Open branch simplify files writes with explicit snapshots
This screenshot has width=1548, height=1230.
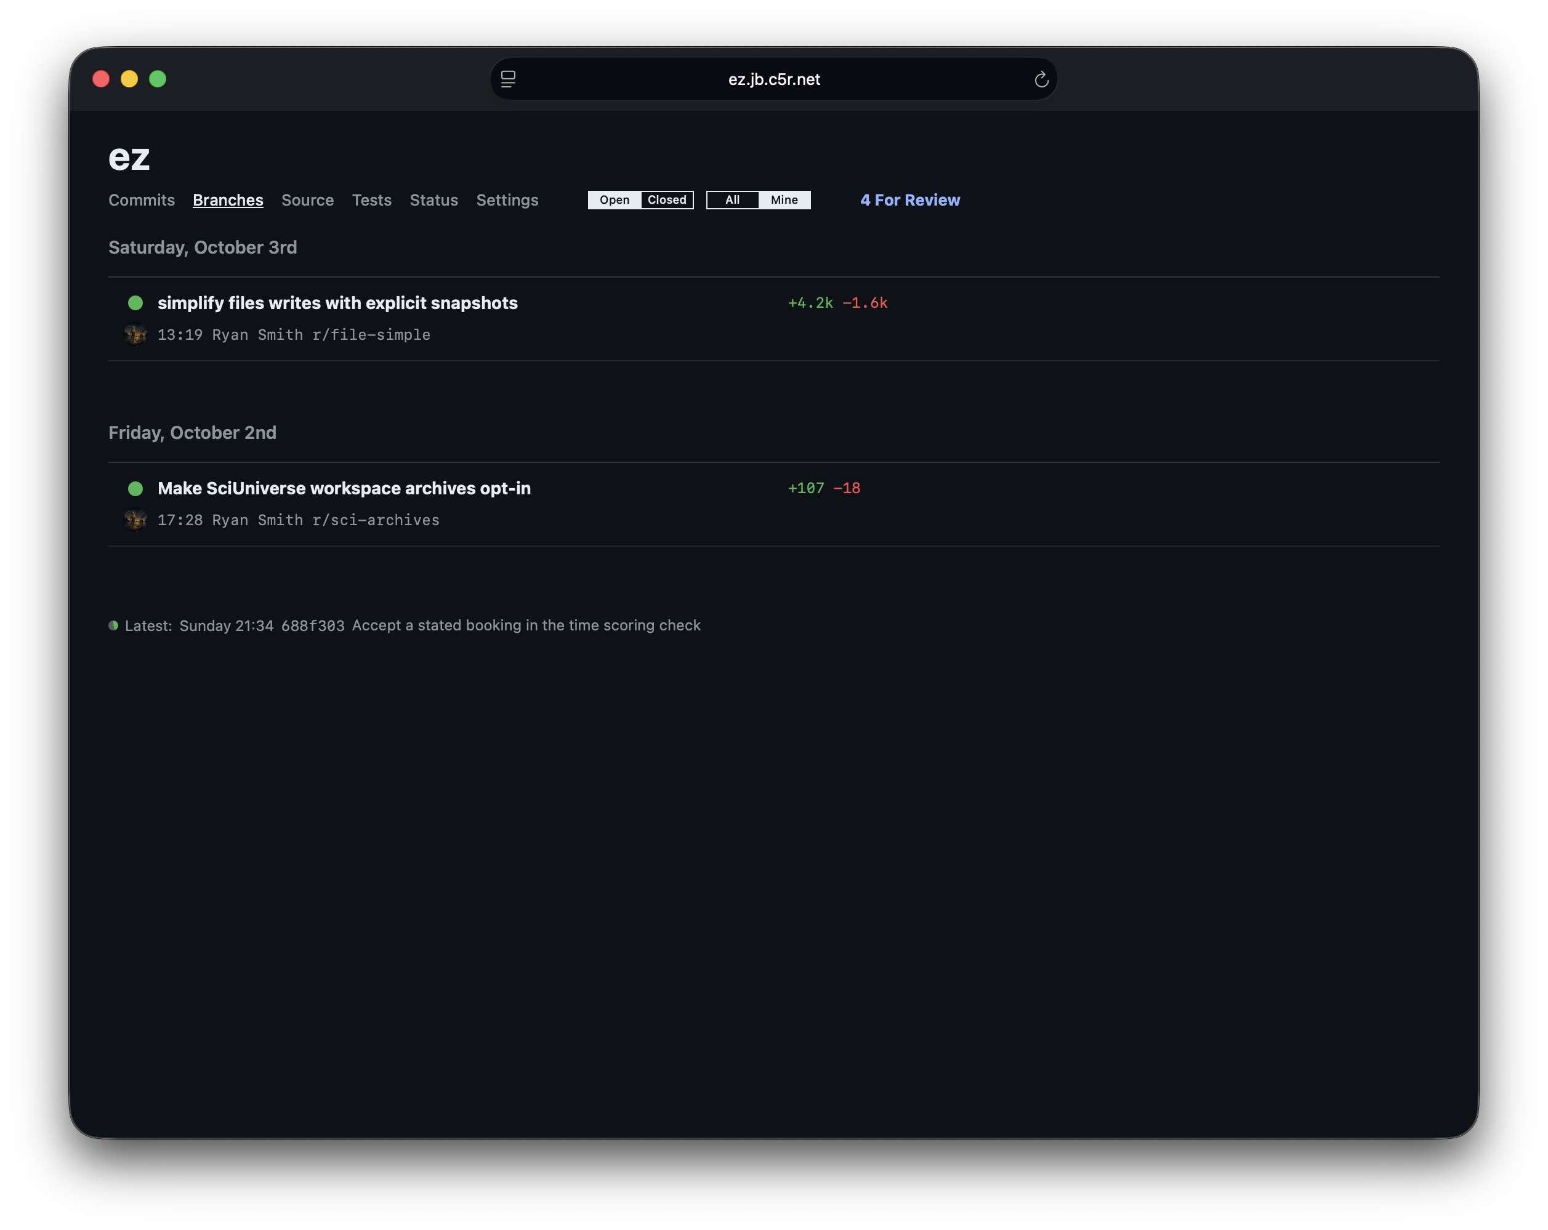(x=337, y=303)
